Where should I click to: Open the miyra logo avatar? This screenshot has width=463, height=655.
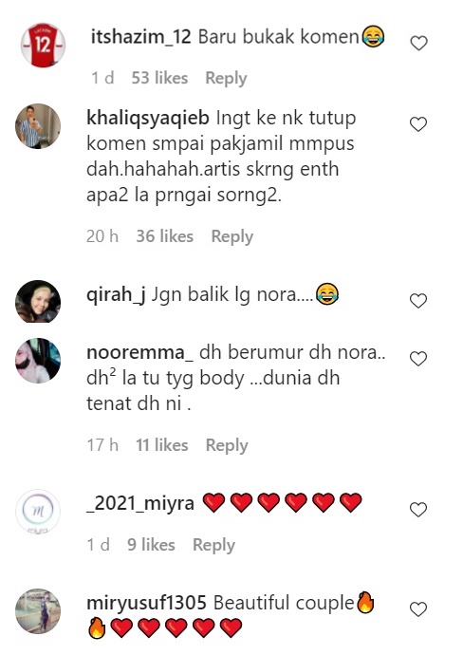tap(38, 512)
